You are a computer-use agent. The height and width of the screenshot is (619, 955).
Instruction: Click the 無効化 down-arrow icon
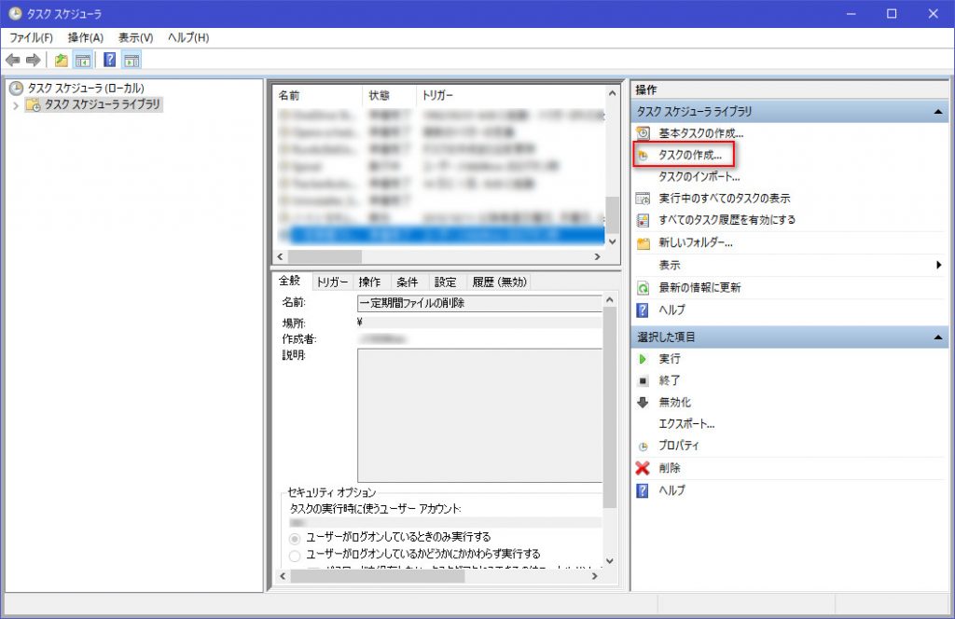(643, 403)
